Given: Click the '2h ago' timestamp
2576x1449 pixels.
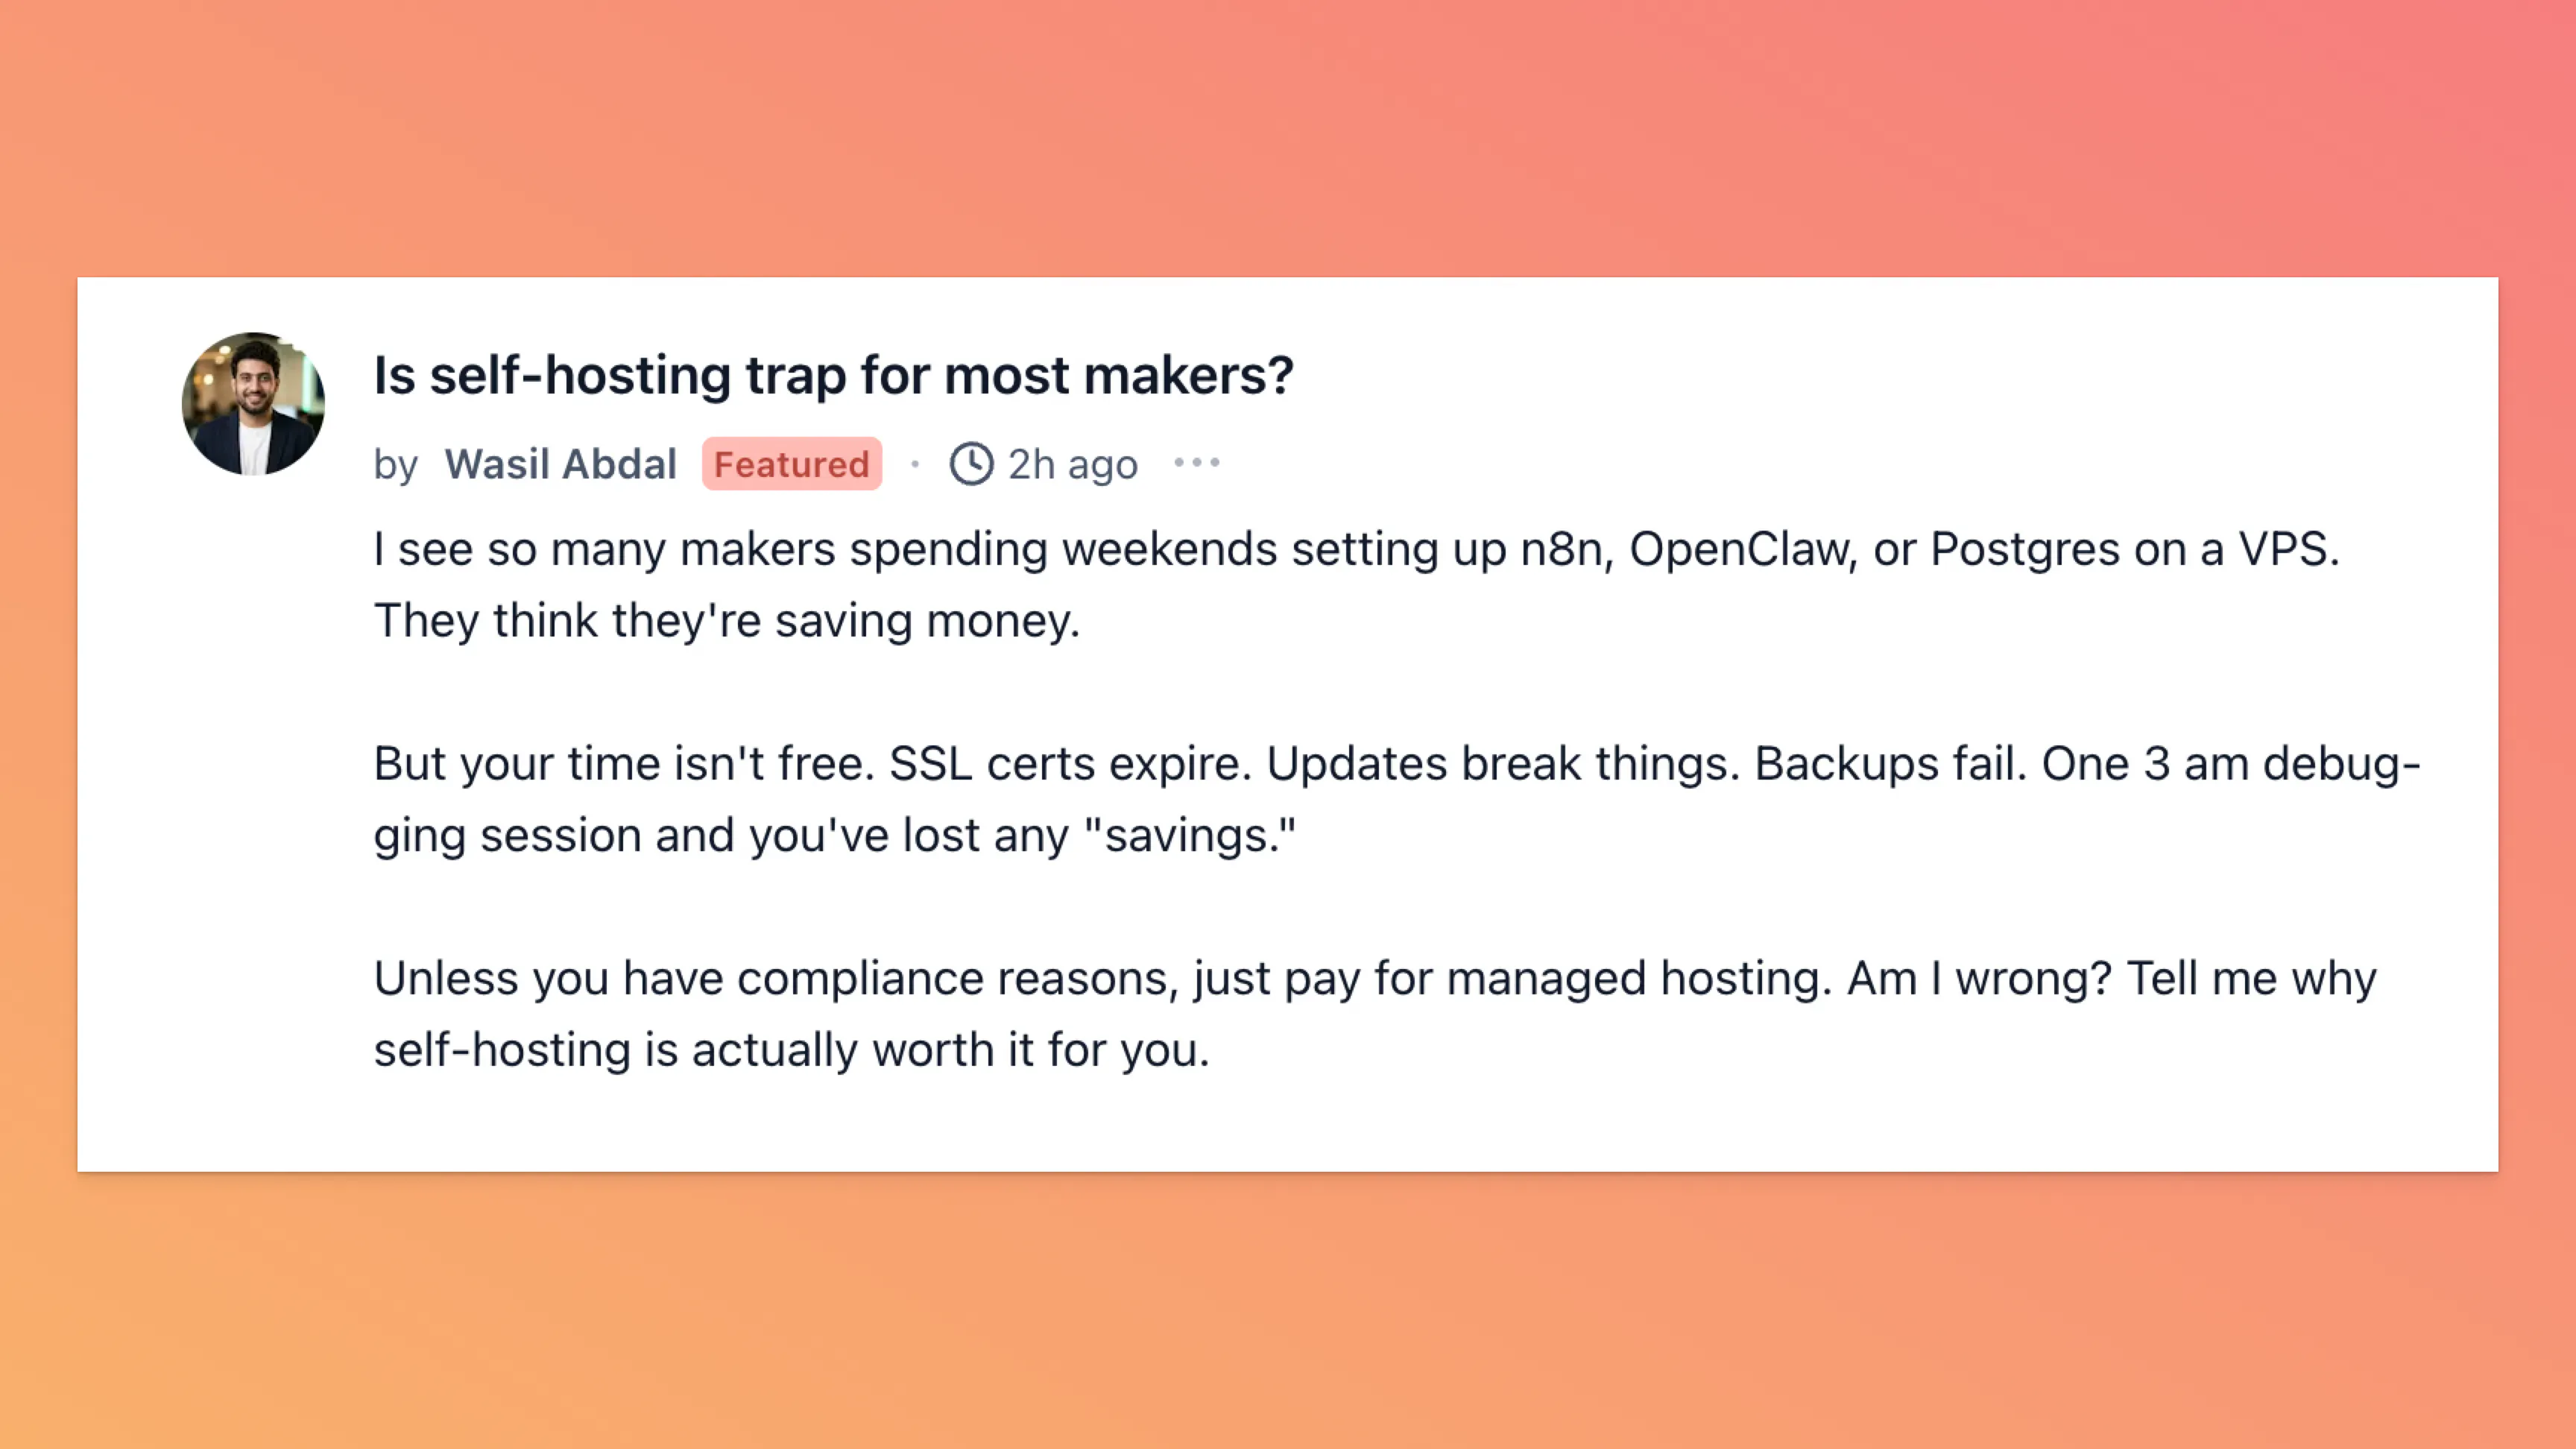Looking at the screenshot, I should click(x=1072, y=464).
